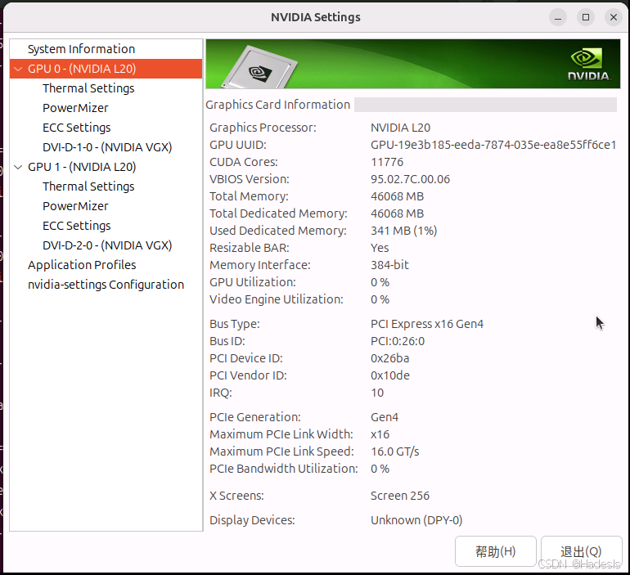Click PCI Device ID value 0x26ba
This screenshot has width=630, height=575.
[x=389, y=358]
